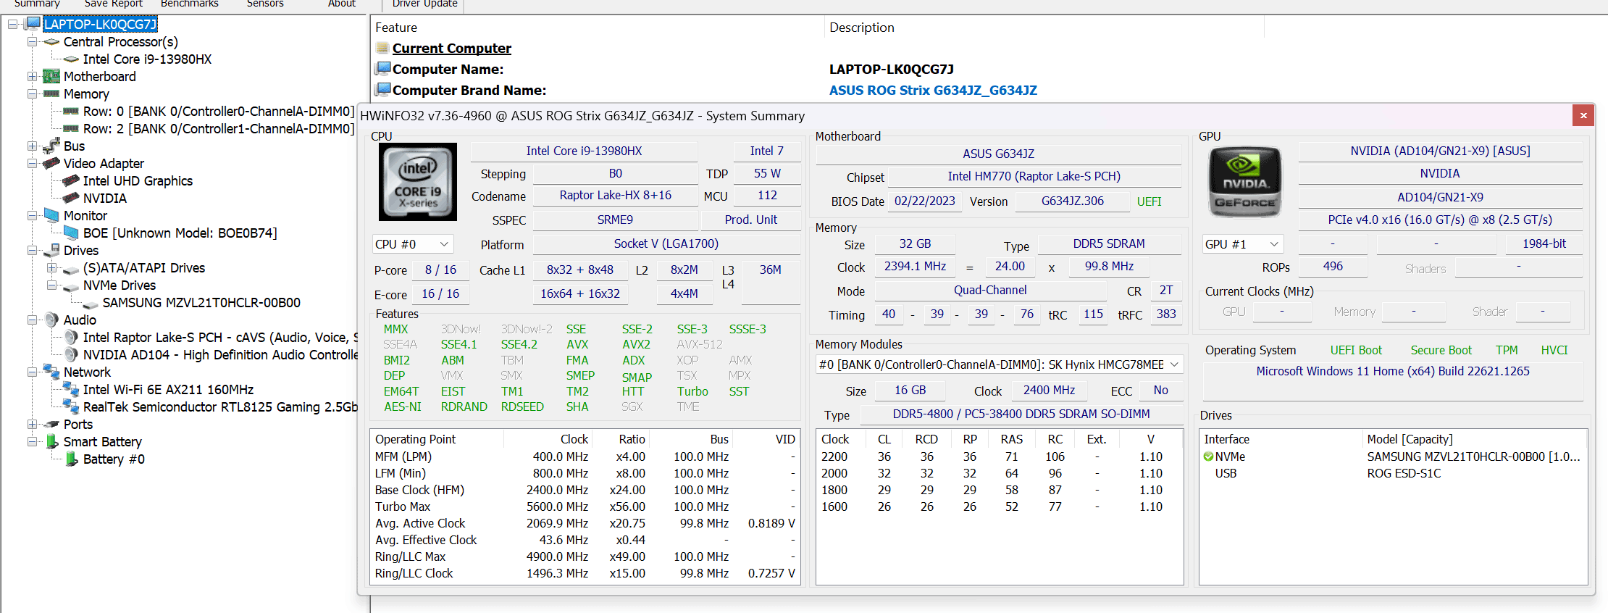Image resolution: width=1608 pixels, height=613 pixels.
Task: Select the Row: 2 BANK 0 Controller1 memory item
Action: click(x=218, y=128)
